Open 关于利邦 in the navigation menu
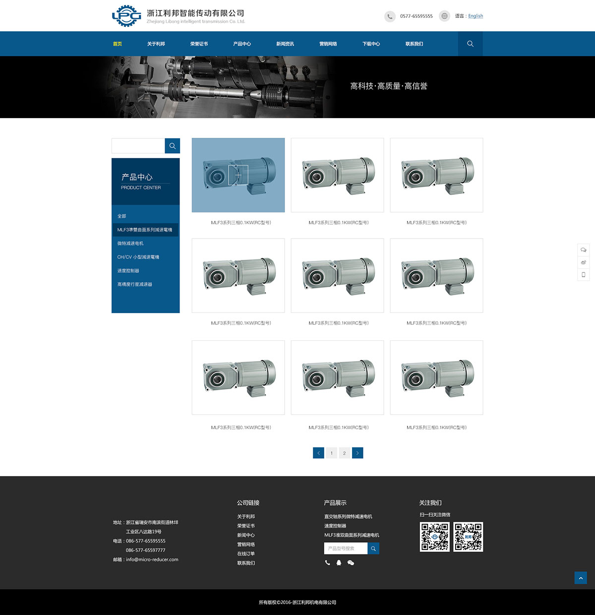This screenshot has width=595, height=615. click(x=156, y=44)
